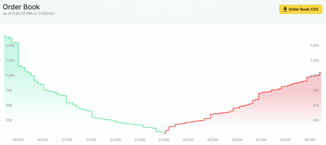Click the 33,000 price axis label
The width and height of the screenshot is (326, 145).
click(x=164, y=140)
